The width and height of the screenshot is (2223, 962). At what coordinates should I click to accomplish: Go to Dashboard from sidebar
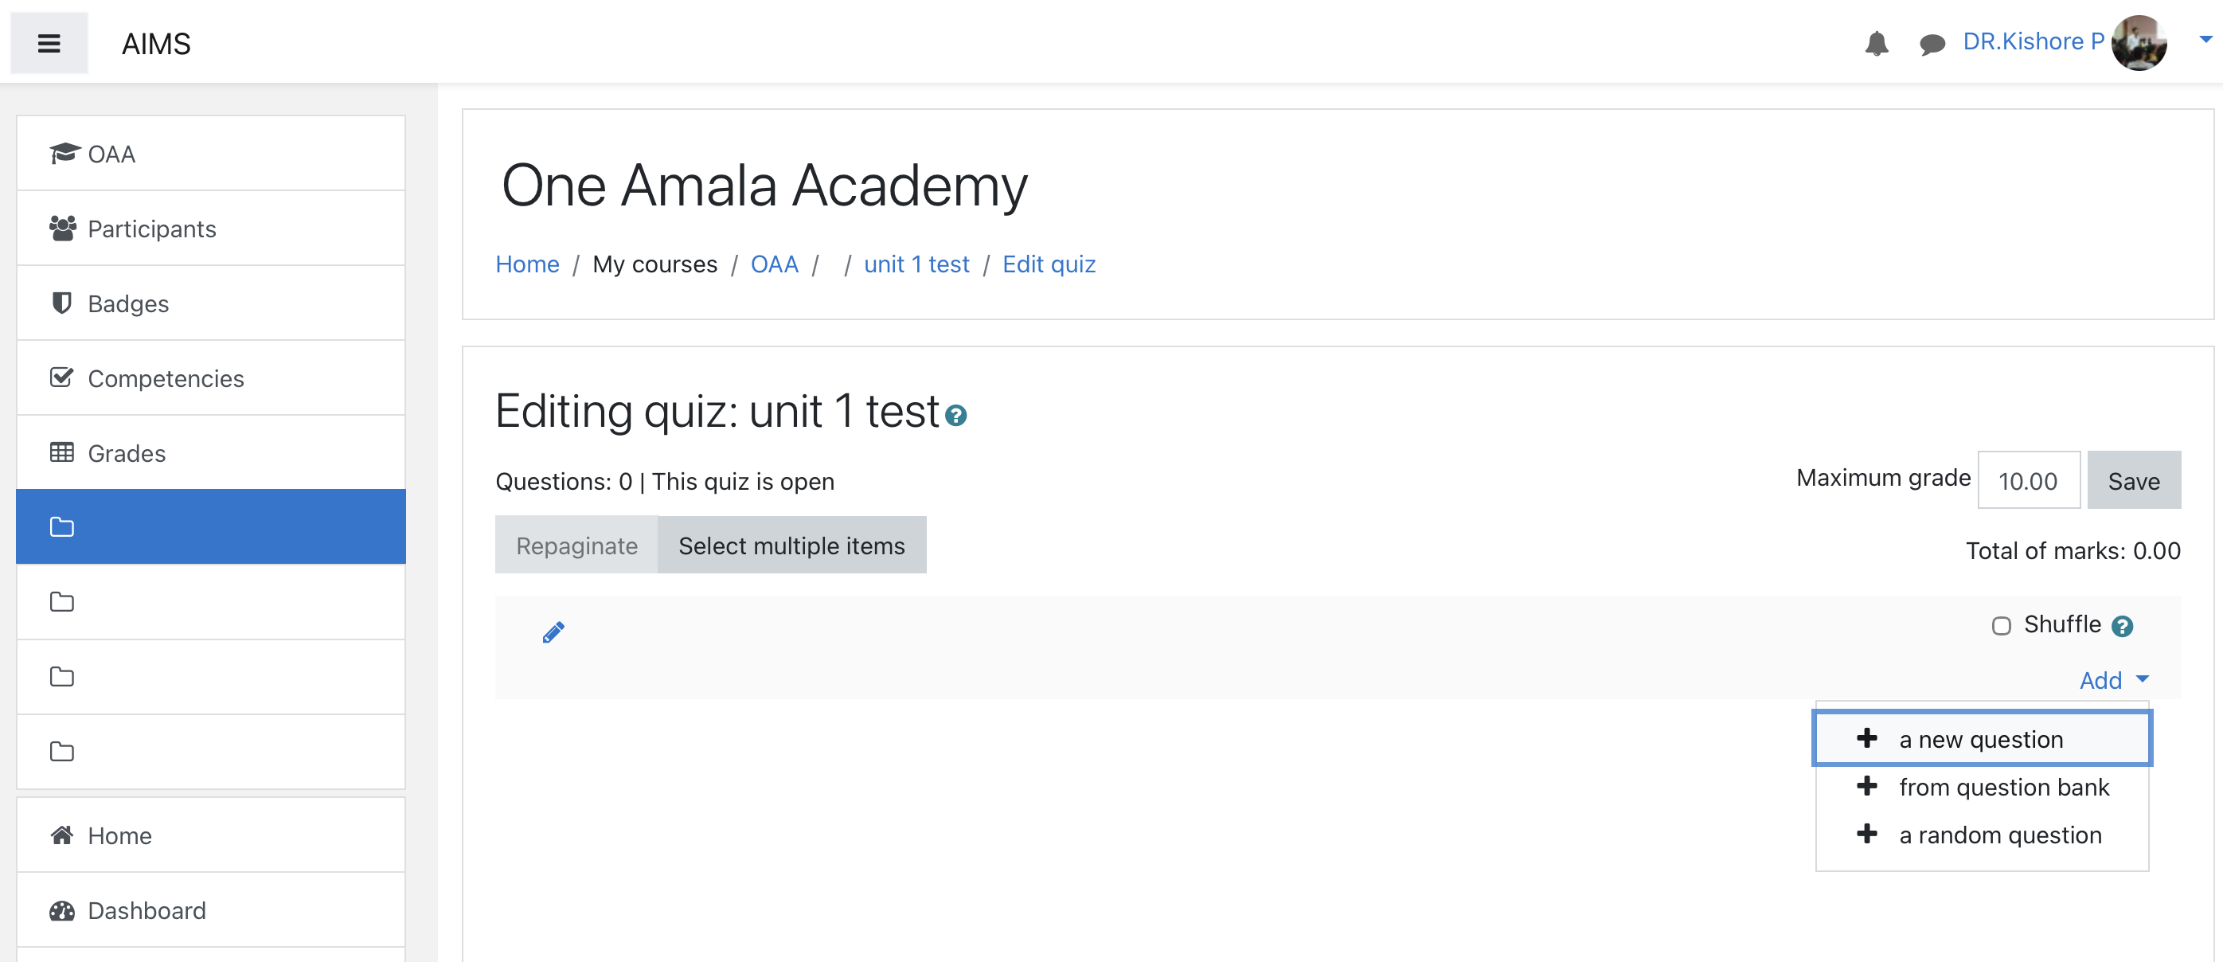tap(146, 910)
